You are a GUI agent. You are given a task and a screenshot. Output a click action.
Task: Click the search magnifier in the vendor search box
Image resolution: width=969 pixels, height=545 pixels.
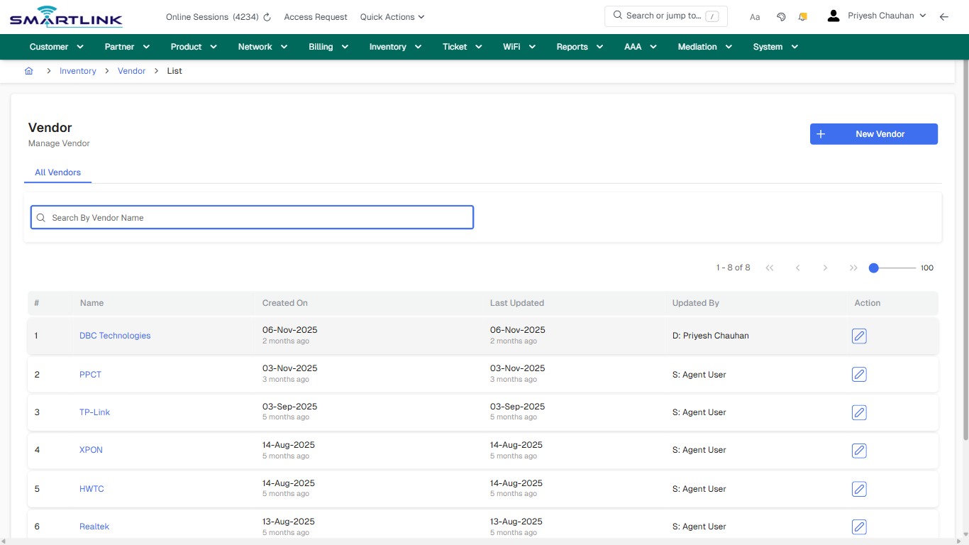pos(40,217)
